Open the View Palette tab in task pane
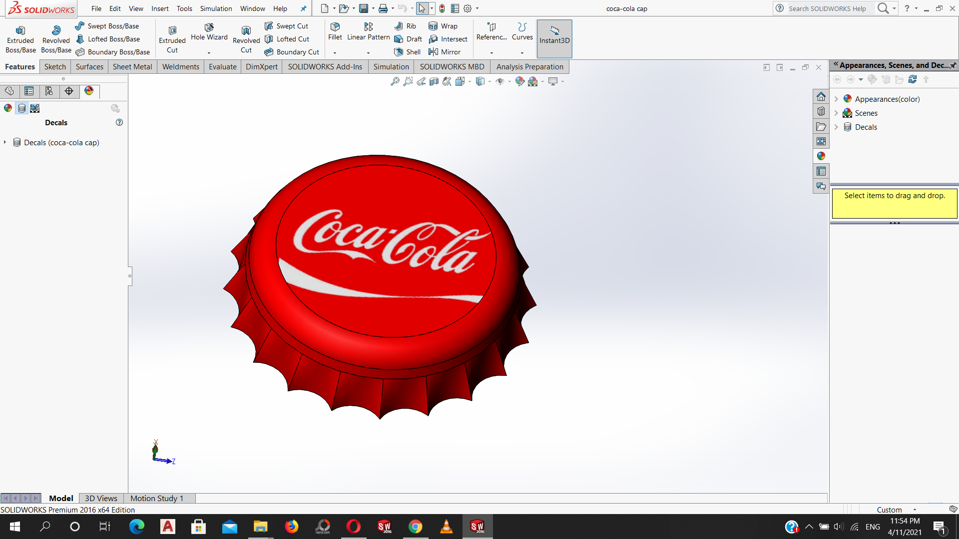Viewport: 959px width, 539px height. tap(821, 141)
